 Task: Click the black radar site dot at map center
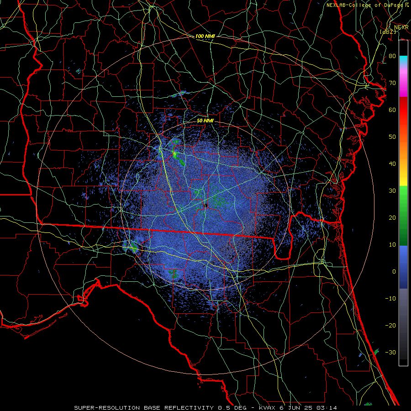click(206, 205)
